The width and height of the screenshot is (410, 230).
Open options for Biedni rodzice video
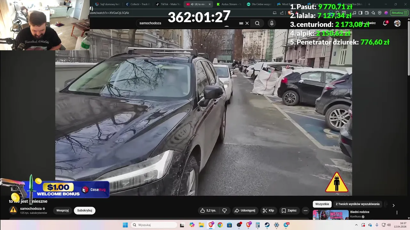(397, 212)
